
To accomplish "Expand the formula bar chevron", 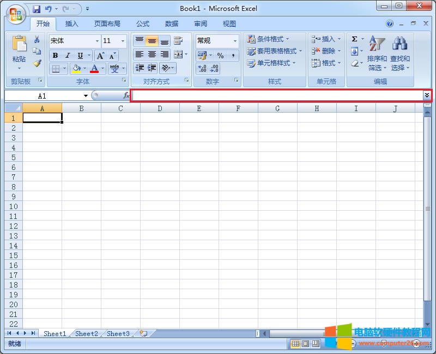I will (426, 94).
